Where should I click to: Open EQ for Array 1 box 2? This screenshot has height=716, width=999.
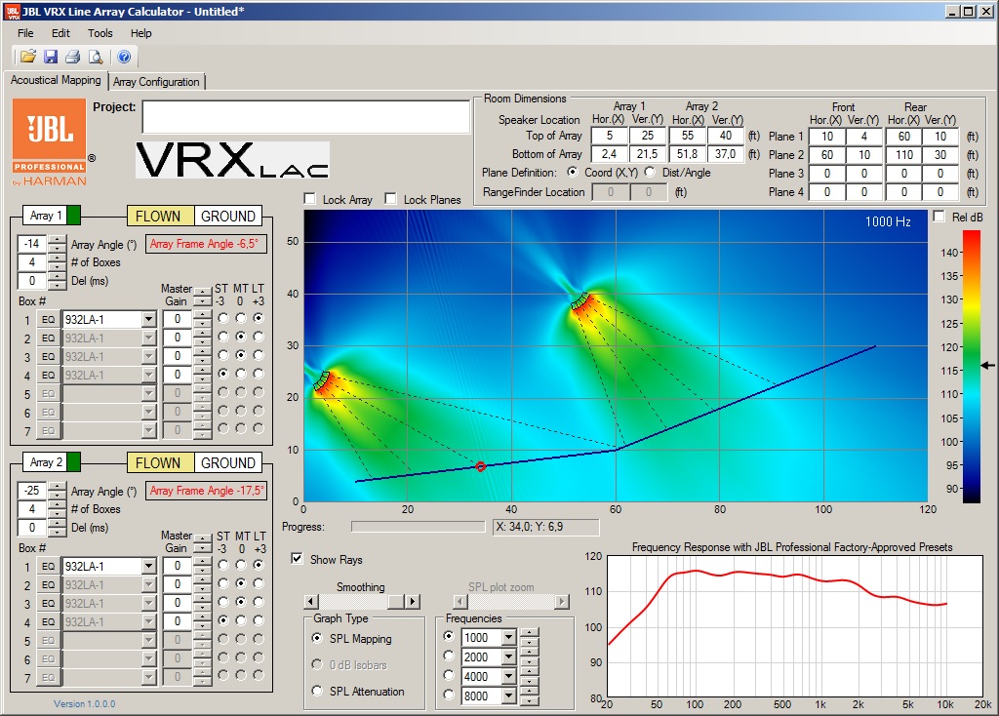(x=49, y=338)
